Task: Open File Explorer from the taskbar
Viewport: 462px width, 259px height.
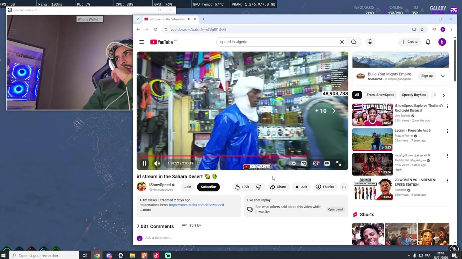Action: (132, 256)
